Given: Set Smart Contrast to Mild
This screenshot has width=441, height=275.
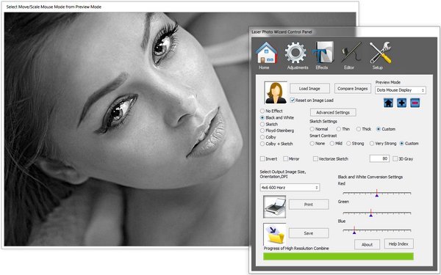Looking at the screenshot, I should 336,144.
